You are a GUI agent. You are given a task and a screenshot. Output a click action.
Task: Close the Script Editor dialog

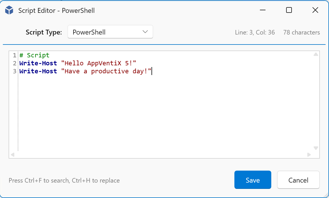315,10
